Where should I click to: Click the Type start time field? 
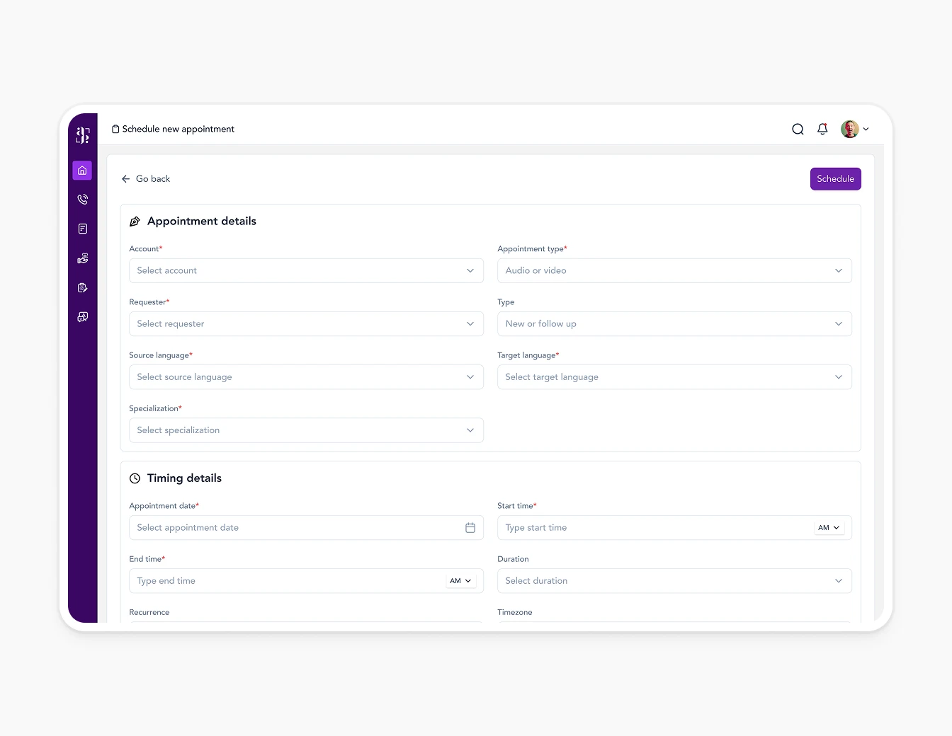[652, 528]
